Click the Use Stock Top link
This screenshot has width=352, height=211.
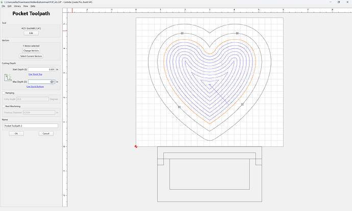point(35,74)
